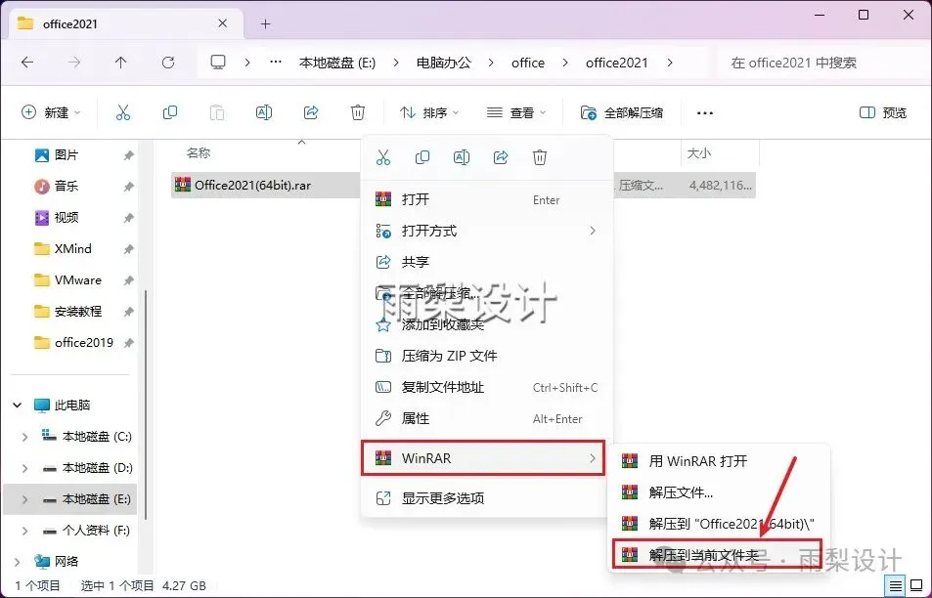Click 本地磁盘 (E:) in the address bar
This screenshot has width=932, height=598.
(x=337, y=63)
